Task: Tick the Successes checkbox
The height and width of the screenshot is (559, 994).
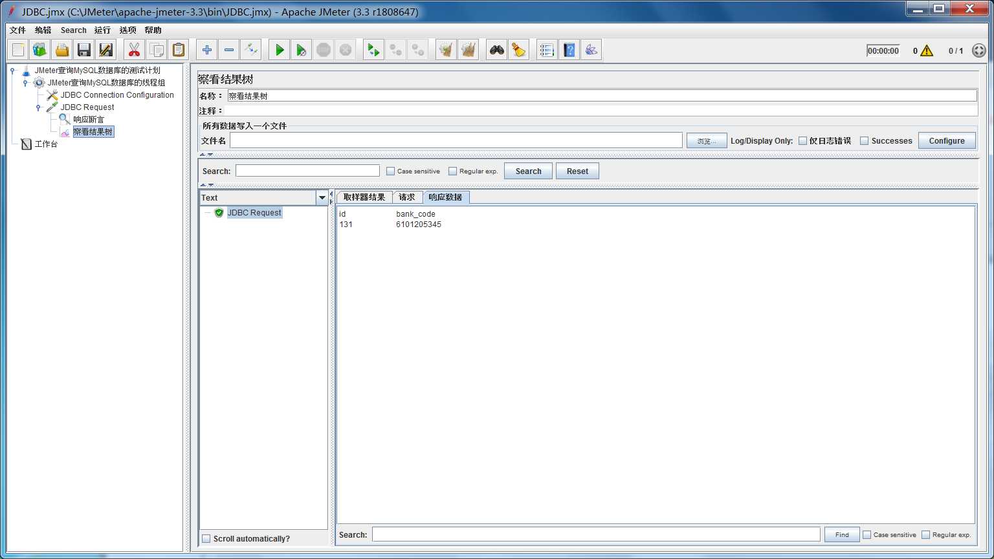Action: click(864, 140)
